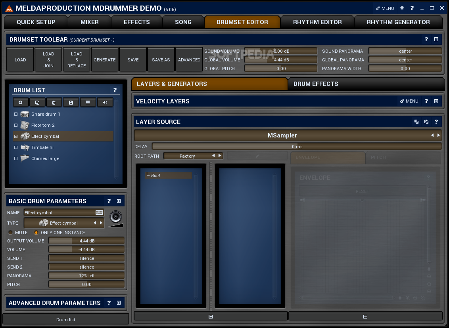Click the LOAD & JOIN button

48,59
